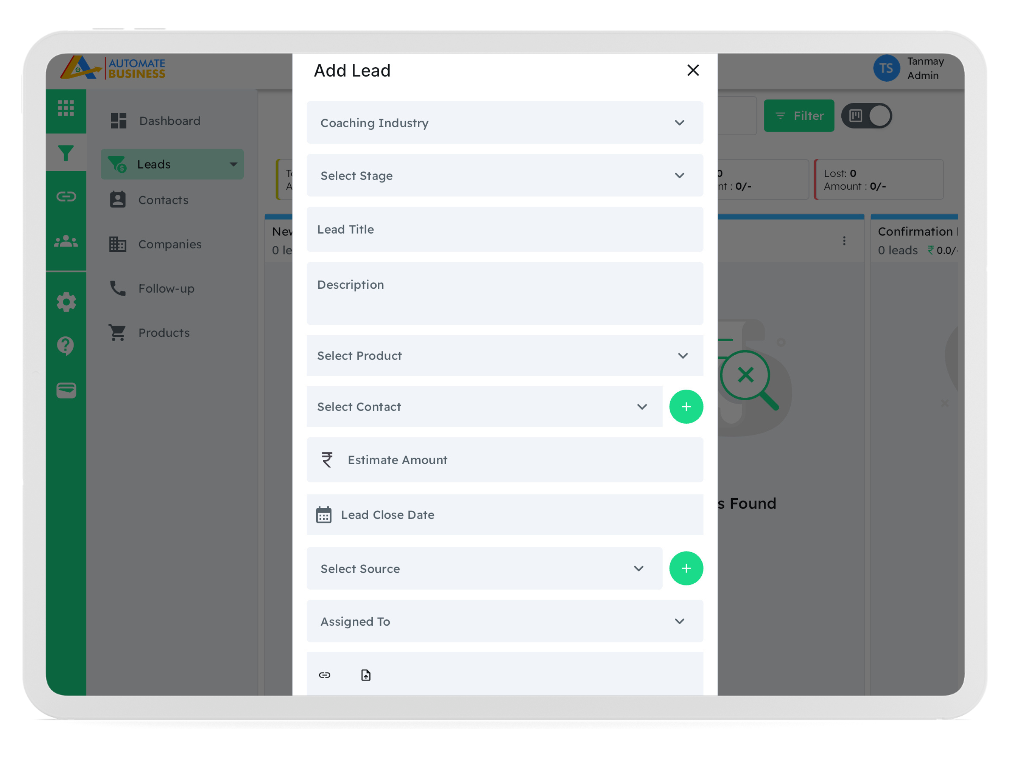Open the team groups icon in sidebar
The image size is (1009, 757).
[x=66, y=241]
